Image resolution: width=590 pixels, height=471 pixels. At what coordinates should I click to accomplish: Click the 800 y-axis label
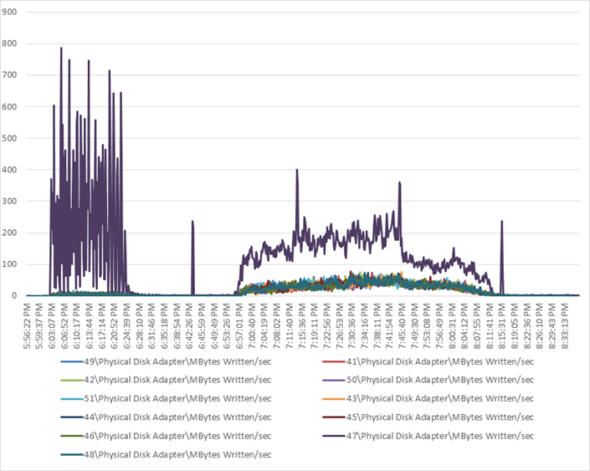(9, 44)
